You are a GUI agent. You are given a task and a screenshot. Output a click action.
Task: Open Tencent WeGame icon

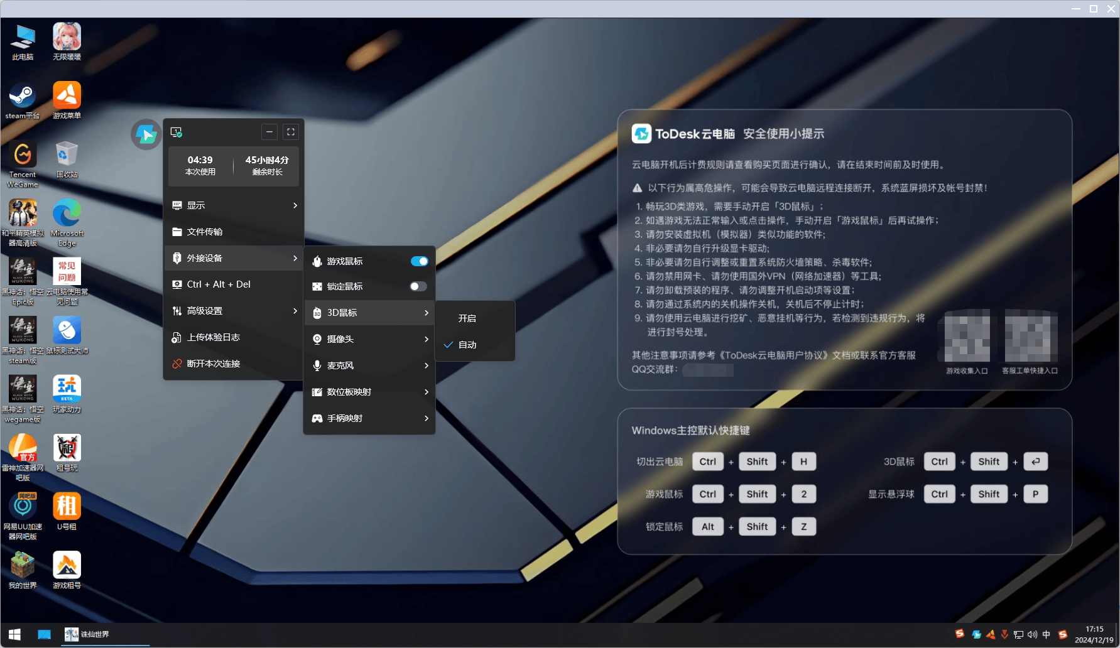click(23, 165)
